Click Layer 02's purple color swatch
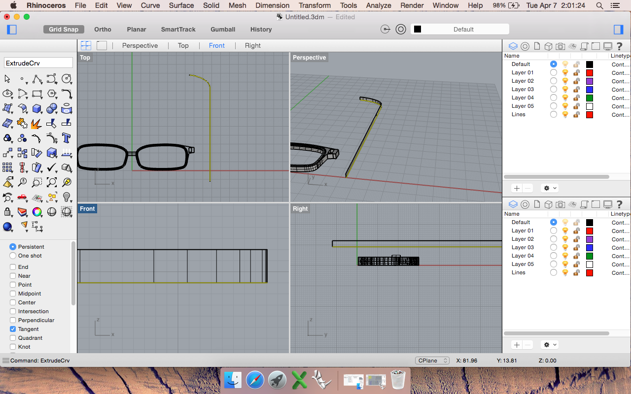 [590, 81]
